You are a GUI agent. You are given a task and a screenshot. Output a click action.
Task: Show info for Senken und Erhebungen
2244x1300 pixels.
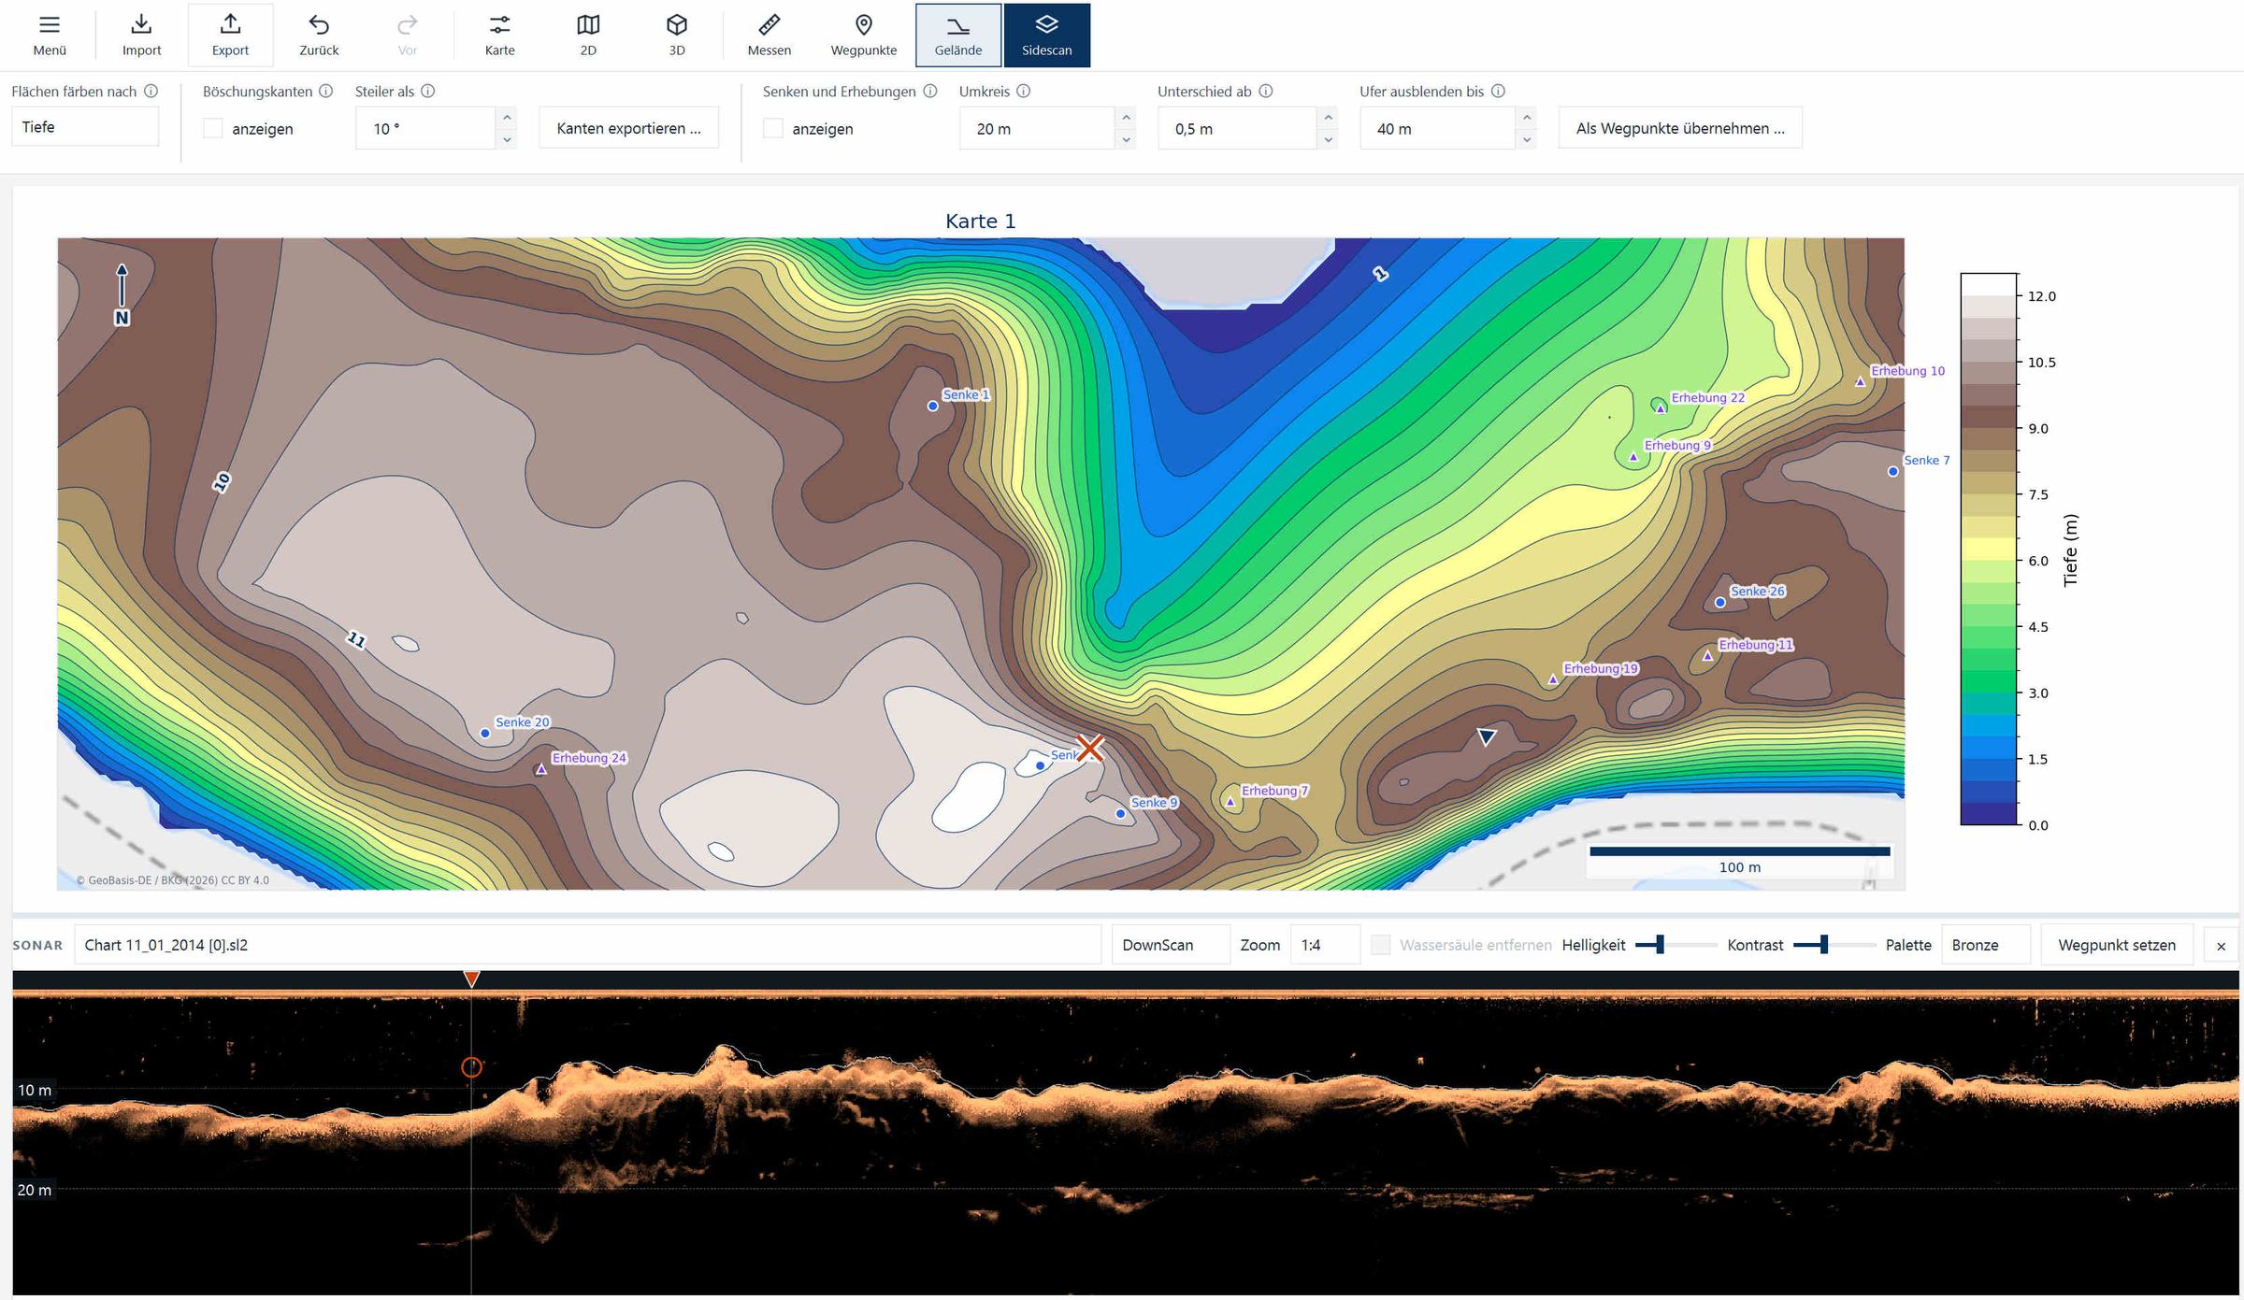pyautogui.click(x=930, y=91)
